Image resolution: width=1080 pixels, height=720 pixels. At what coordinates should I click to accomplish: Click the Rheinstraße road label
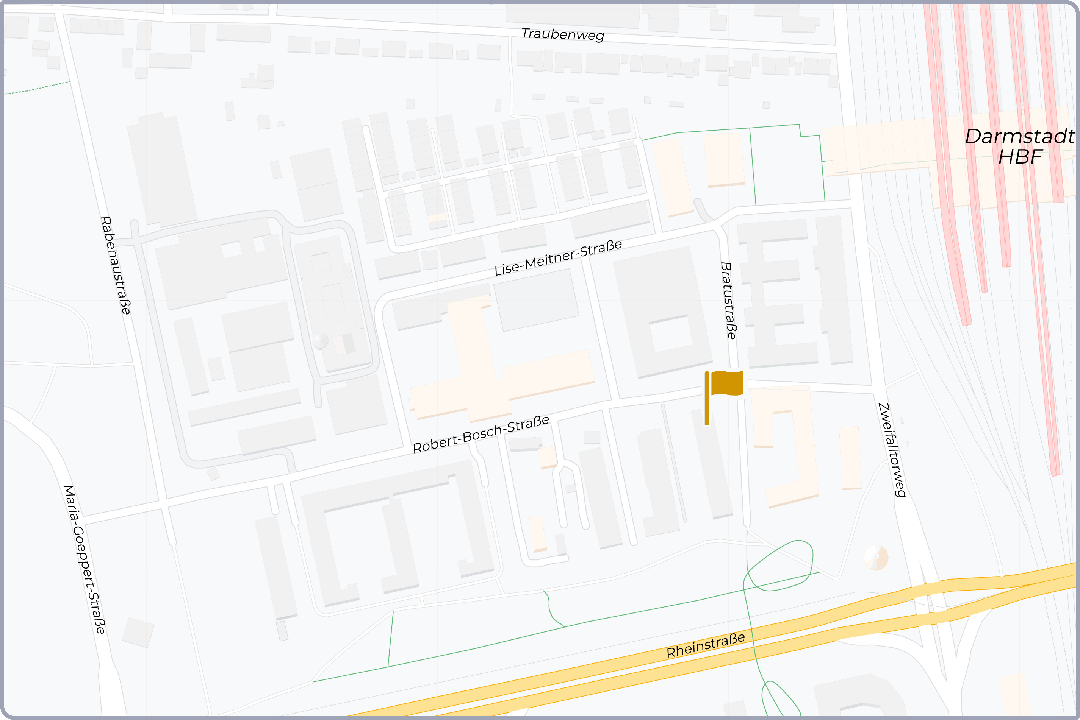706,645
